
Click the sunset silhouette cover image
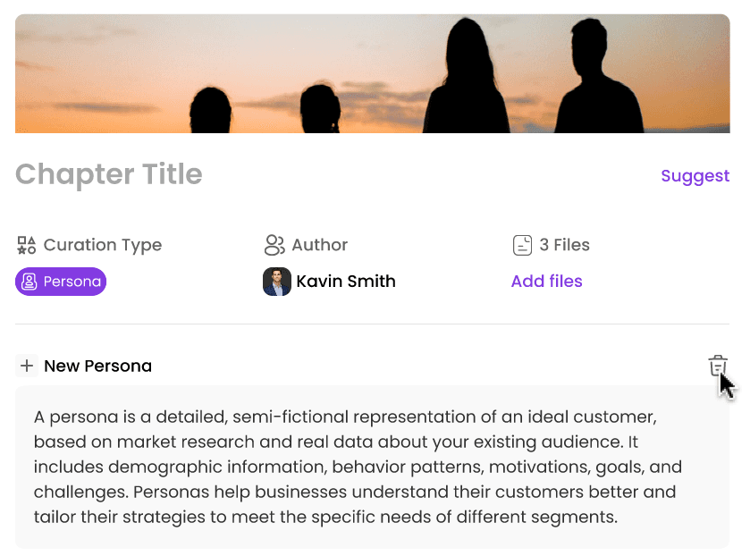click(372, 73)
